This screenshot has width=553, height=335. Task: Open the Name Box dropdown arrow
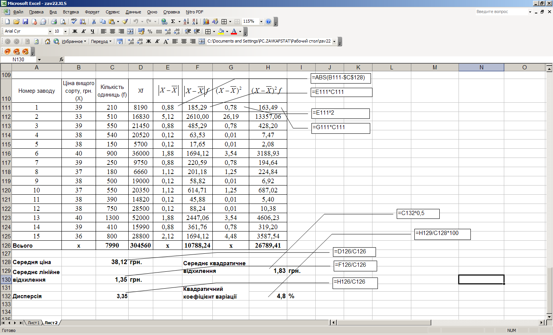coord(39,60)
